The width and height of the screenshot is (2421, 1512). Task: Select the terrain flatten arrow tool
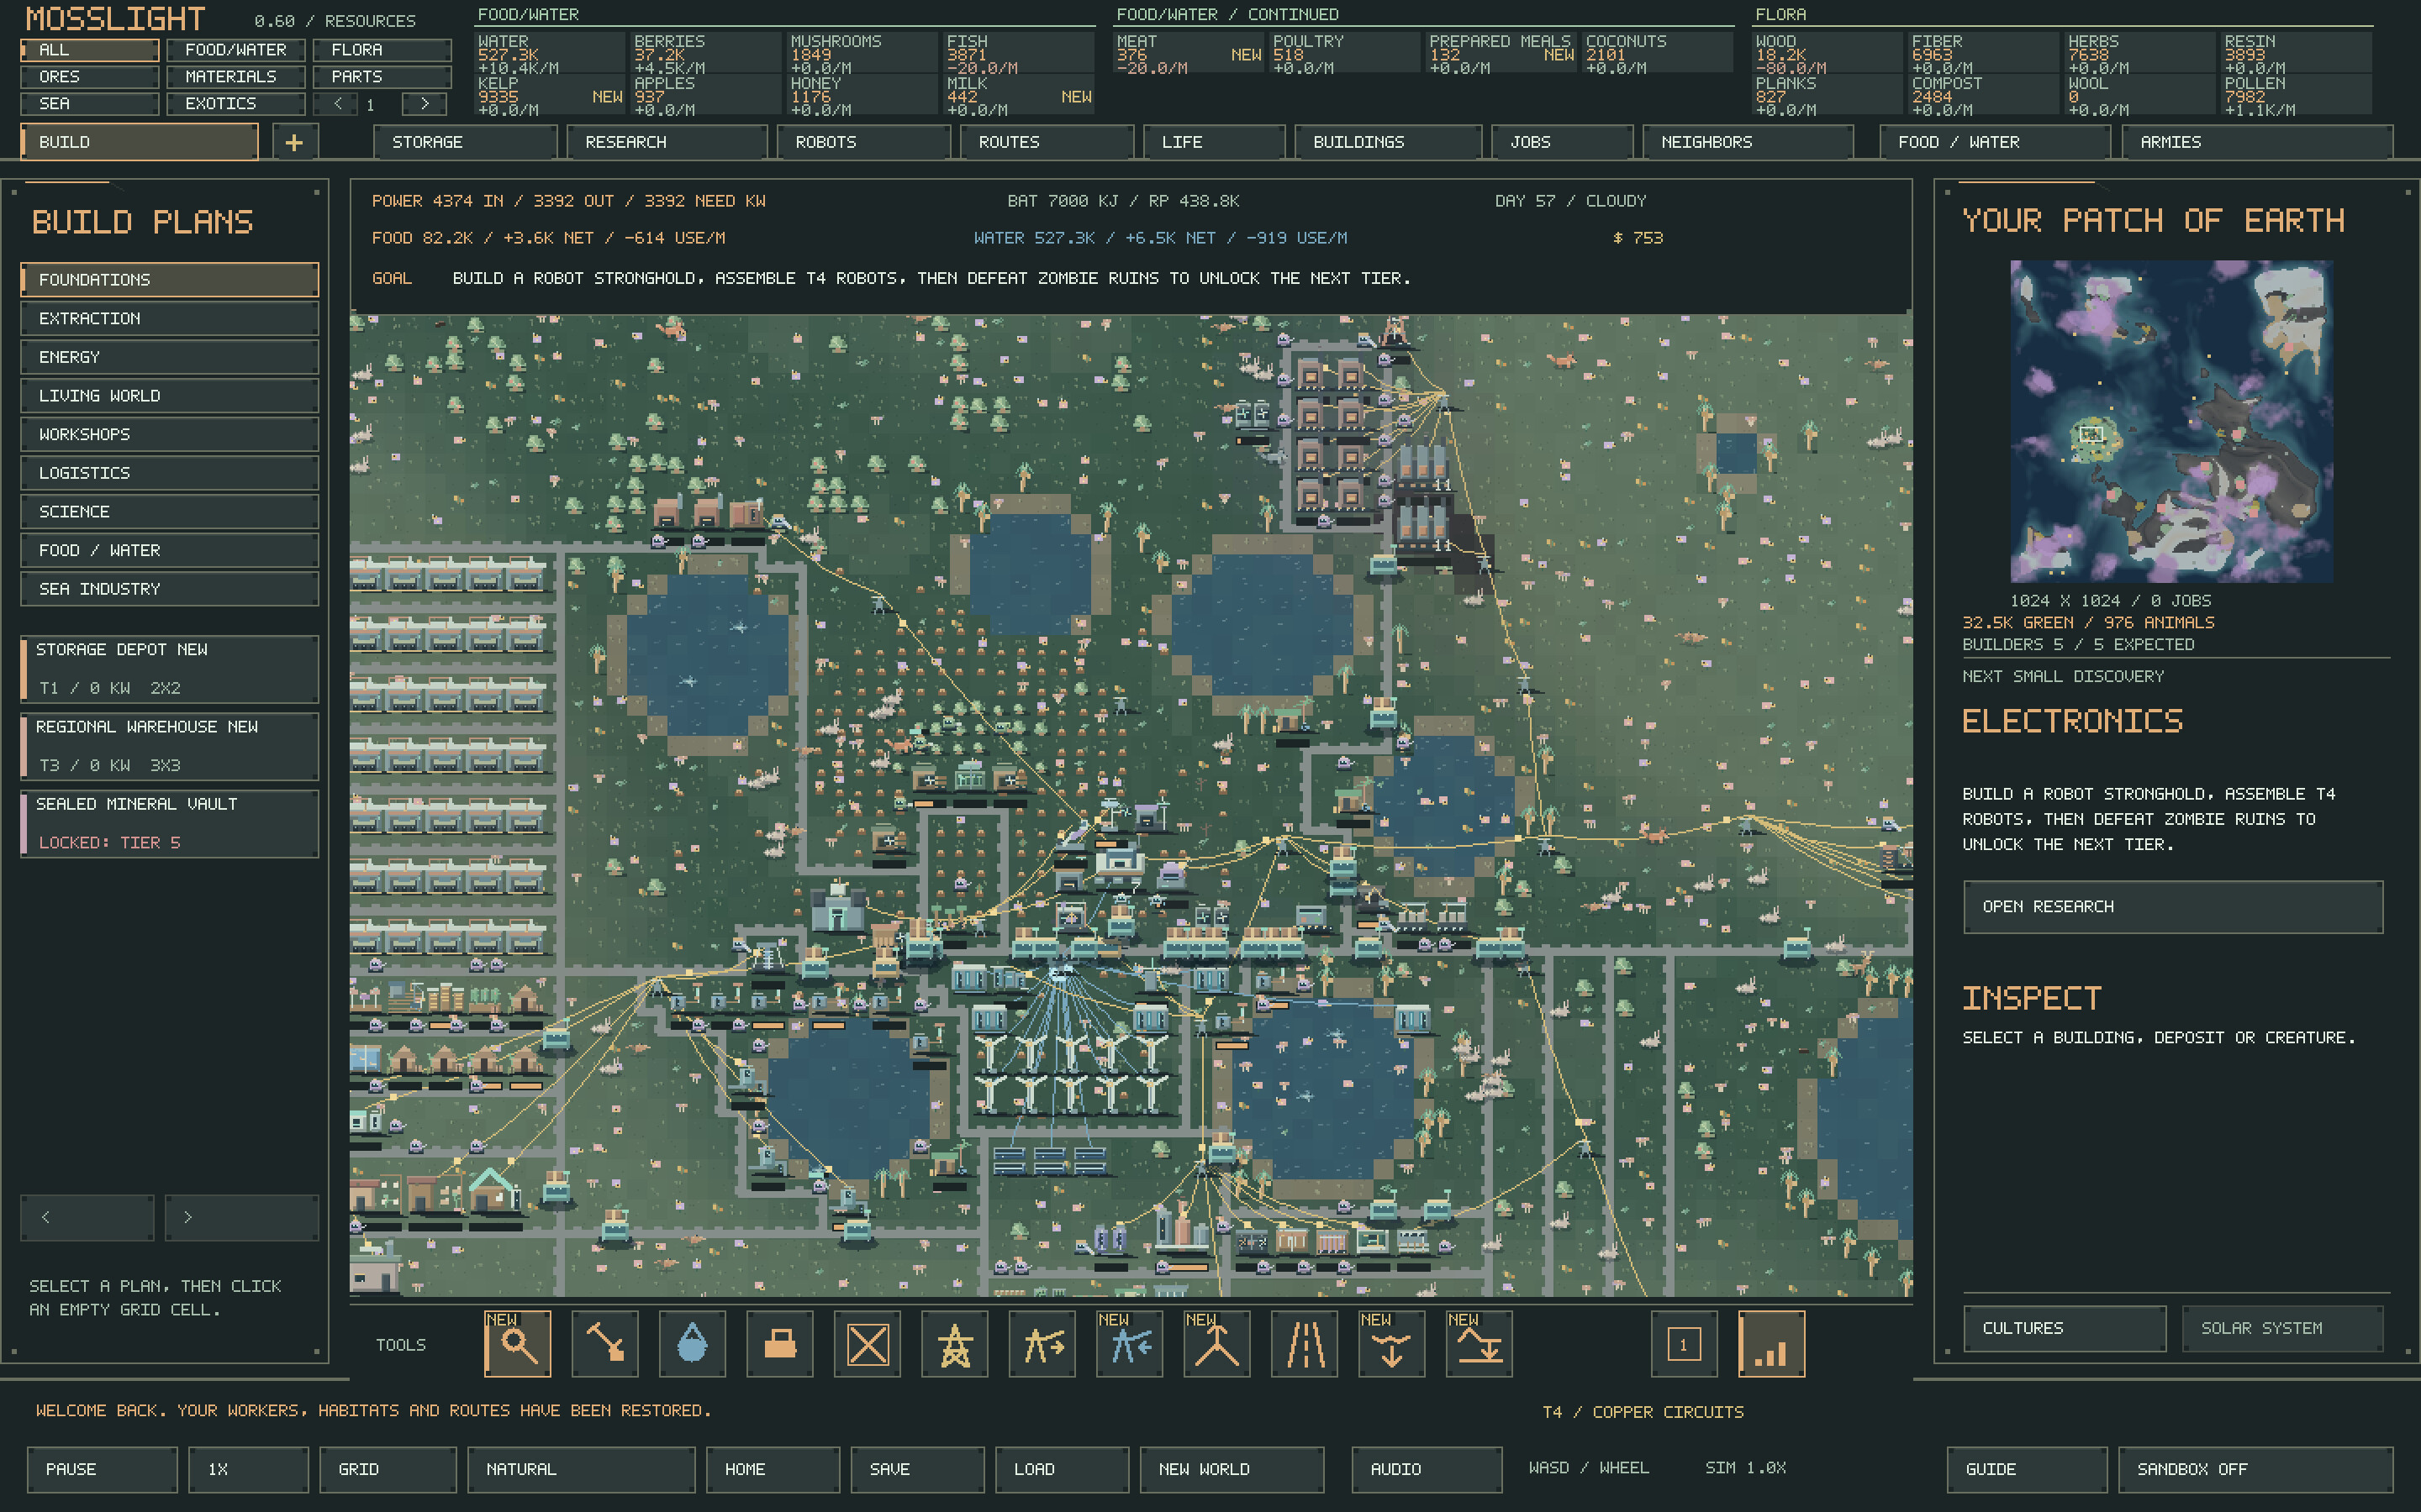(x=1479, y=1344)
